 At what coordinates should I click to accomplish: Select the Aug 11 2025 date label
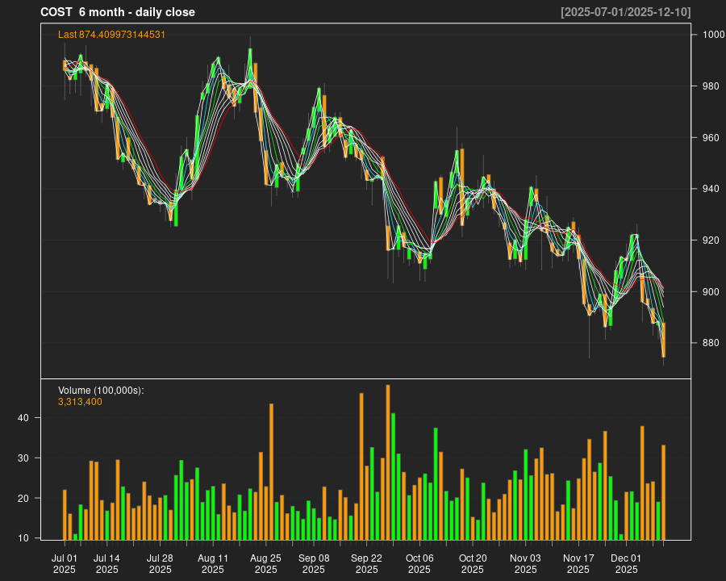pos(213,563)
